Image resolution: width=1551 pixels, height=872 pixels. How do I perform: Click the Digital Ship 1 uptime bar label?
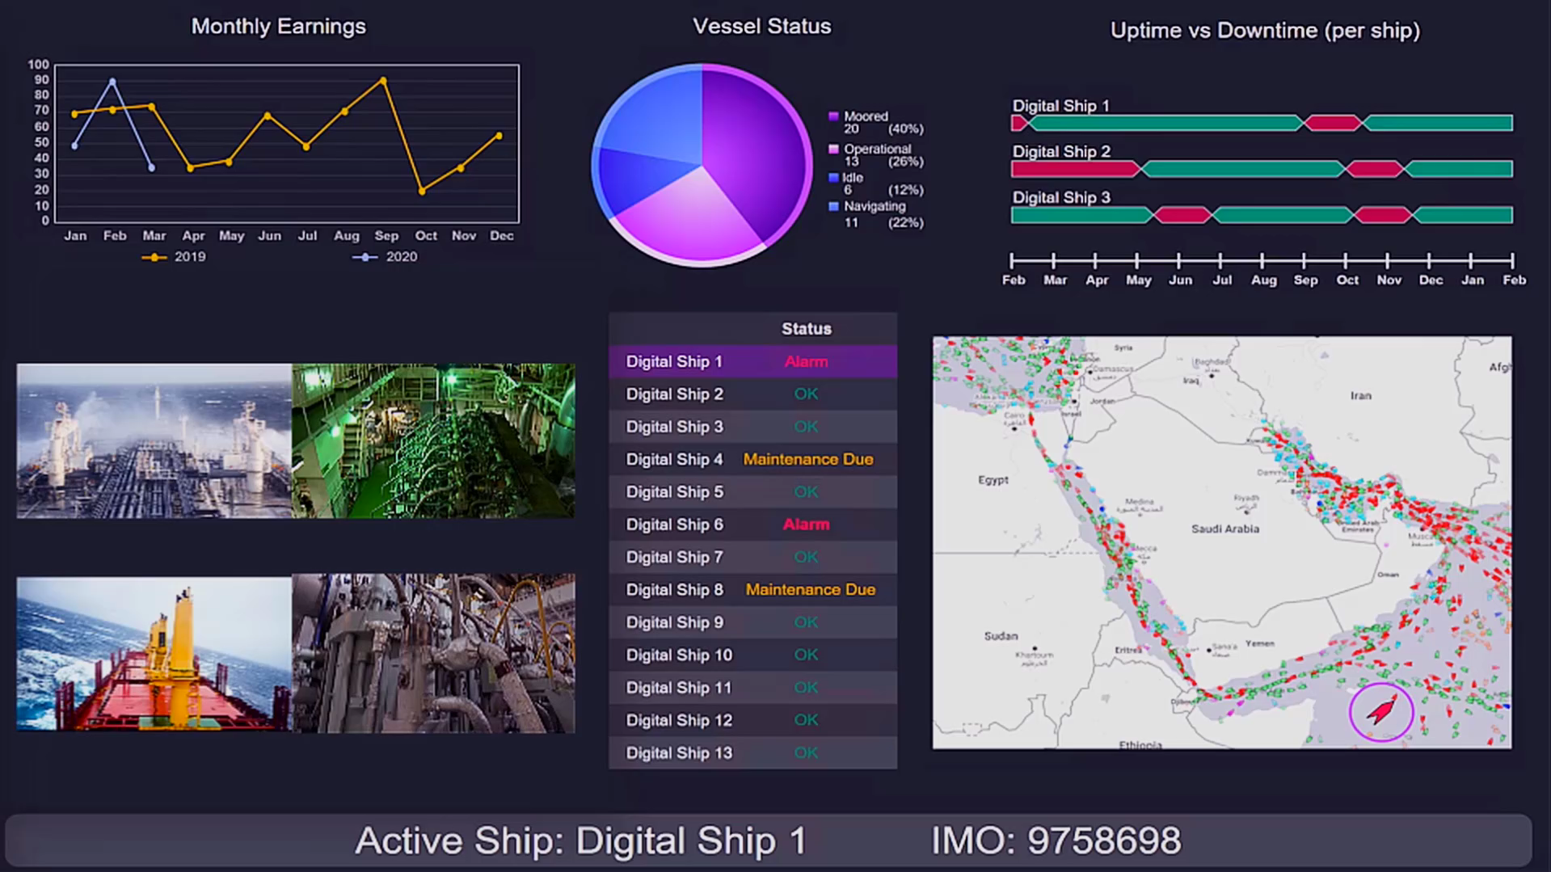coord(1060,106)
